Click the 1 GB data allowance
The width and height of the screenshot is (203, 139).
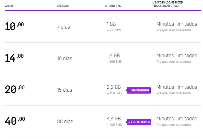click(x=111, y=24)
